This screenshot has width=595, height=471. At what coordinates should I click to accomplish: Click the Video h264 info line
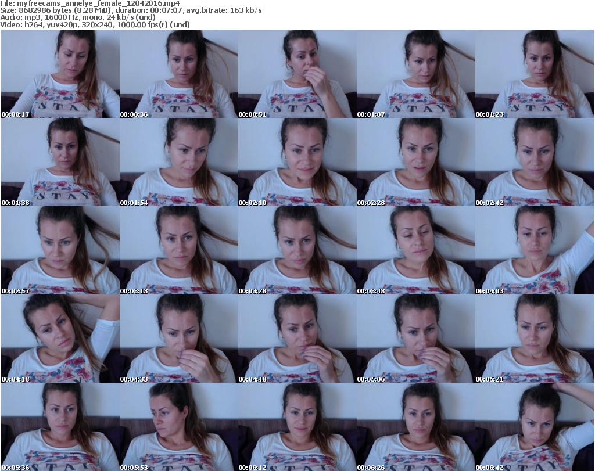click(x=95, y=24)
